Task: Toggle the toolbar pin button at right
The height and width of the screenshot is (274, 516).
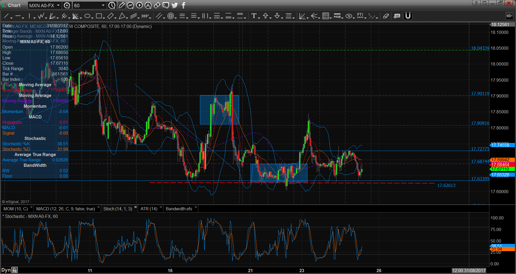Action: click(x=509, y=16)
